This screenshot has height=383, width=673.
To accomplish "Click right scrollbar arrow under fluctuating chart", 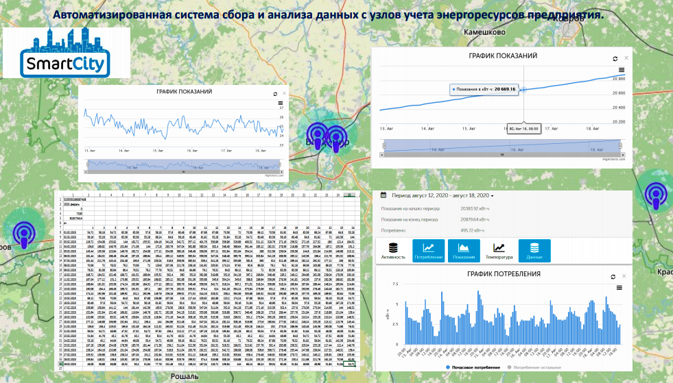I will pyautogui.click(x=281, y=172).
